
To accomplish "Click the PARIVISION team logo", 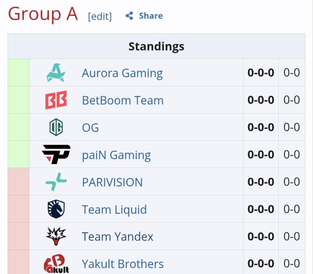I will click(x=56, y=182).
